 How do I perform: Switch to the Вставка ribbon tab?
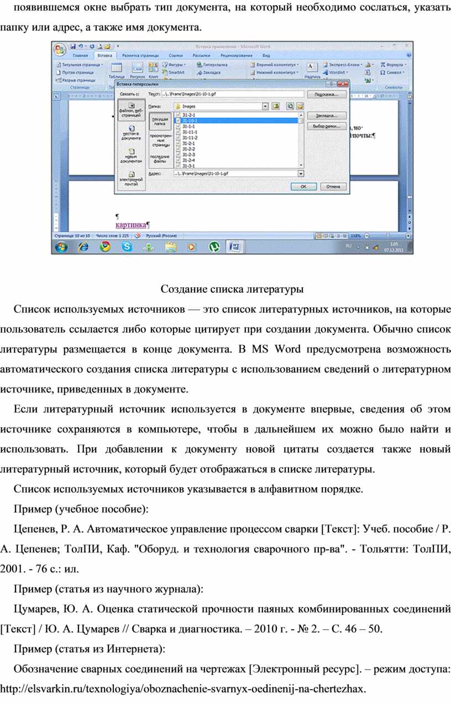tap(105, 55)
